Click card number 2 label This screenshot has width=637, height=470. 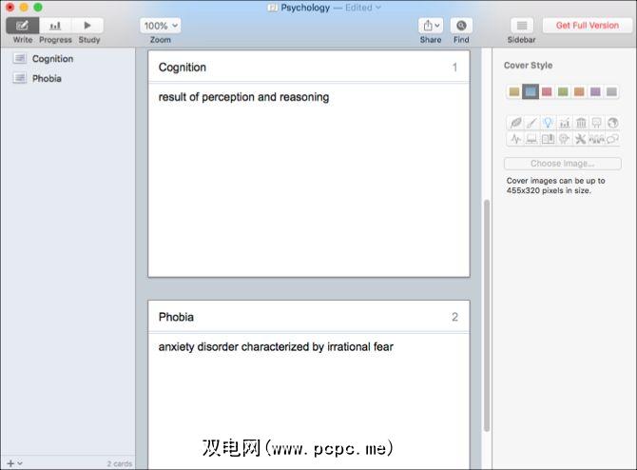point(455,317)
